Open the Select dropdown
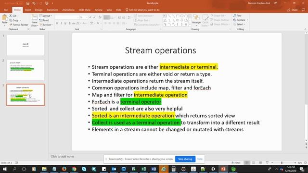 pos(239,25)
